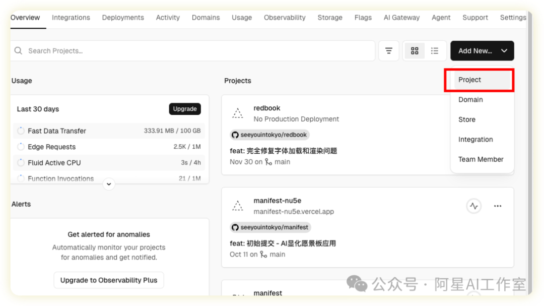This screenshot has height=306, width=544.
Task: Open manifest-nu5e more options menu
Action: coord(498,206)
